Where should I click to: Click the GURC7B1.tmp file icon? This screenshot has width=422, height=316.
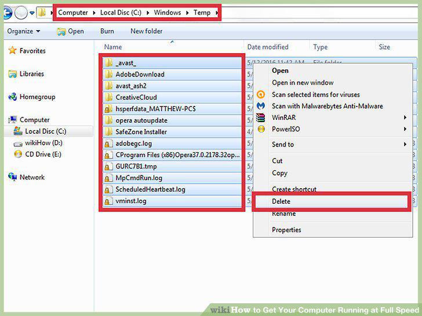point(108,166)
